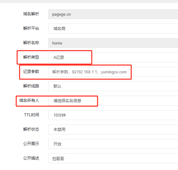Expand the 公开展示 dropdown set to 开放
Image resolution: width=178 pixels, height=170 pixels.
pos(113,144)
